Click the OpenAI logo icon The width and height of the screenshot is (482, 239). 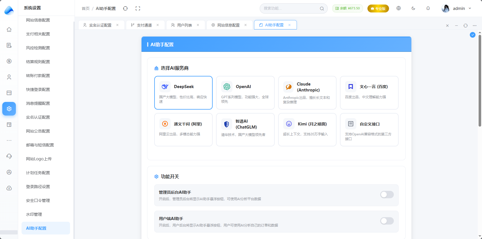(x=227, y=87)
